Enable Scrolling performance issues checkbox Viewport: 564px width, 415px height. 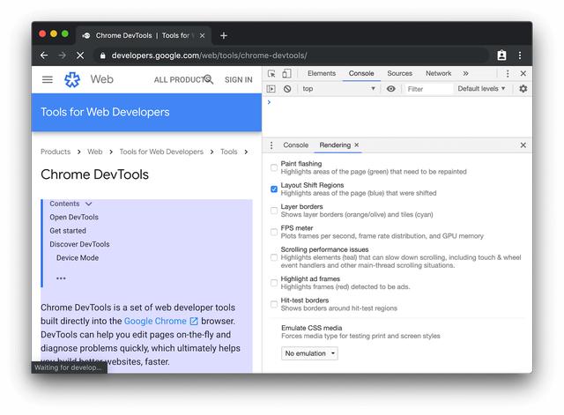coord(274,257)
